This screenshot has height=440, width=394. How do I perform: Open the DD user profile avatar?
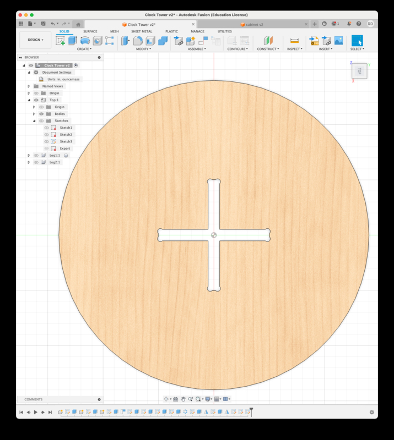tap(370, 24)
